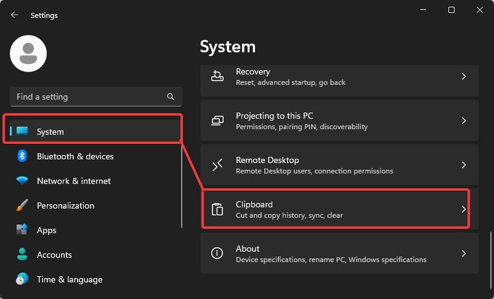Image resolution: width=494 pixels, height=299 pixels.
Task: Click the Remote Desktop icon
Action: click(217, 165)
